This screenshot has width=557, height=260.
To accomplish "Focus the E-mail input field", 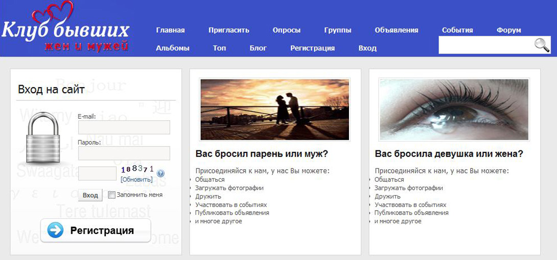I will tap(124, 127).
